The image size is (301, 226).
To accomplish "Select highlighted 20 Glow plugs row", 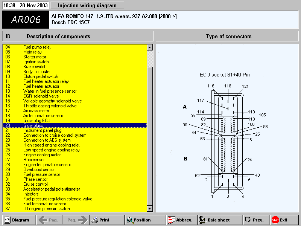I will click(75, 125).
